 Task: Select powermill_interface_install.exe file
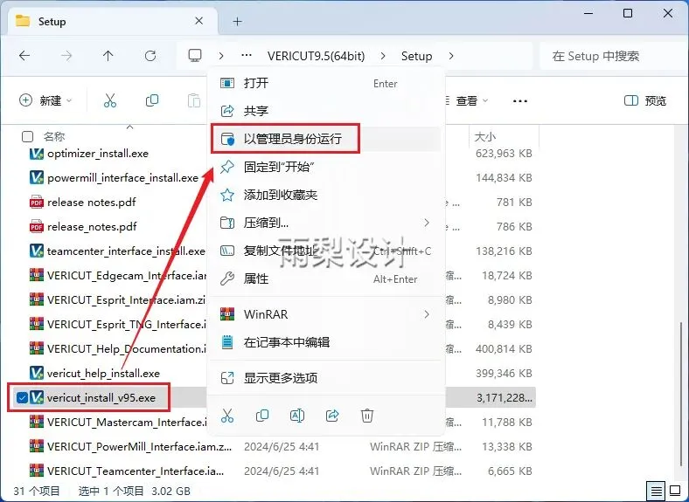point(122,178)
